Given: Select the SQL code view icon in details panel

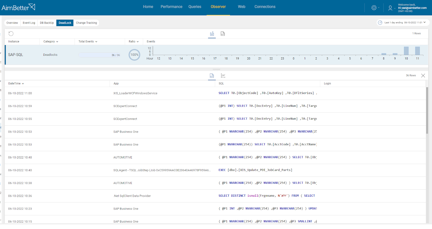Looking at the screenshot, I should click(x=212, y=76).
